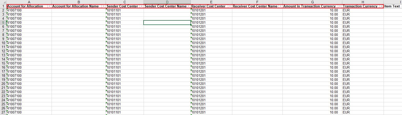Select sender cost center 10101101 in row 14
402x115 pixels.
click(125, 59)
